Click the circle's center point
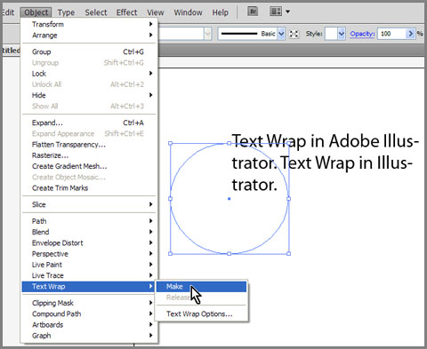 229,199
